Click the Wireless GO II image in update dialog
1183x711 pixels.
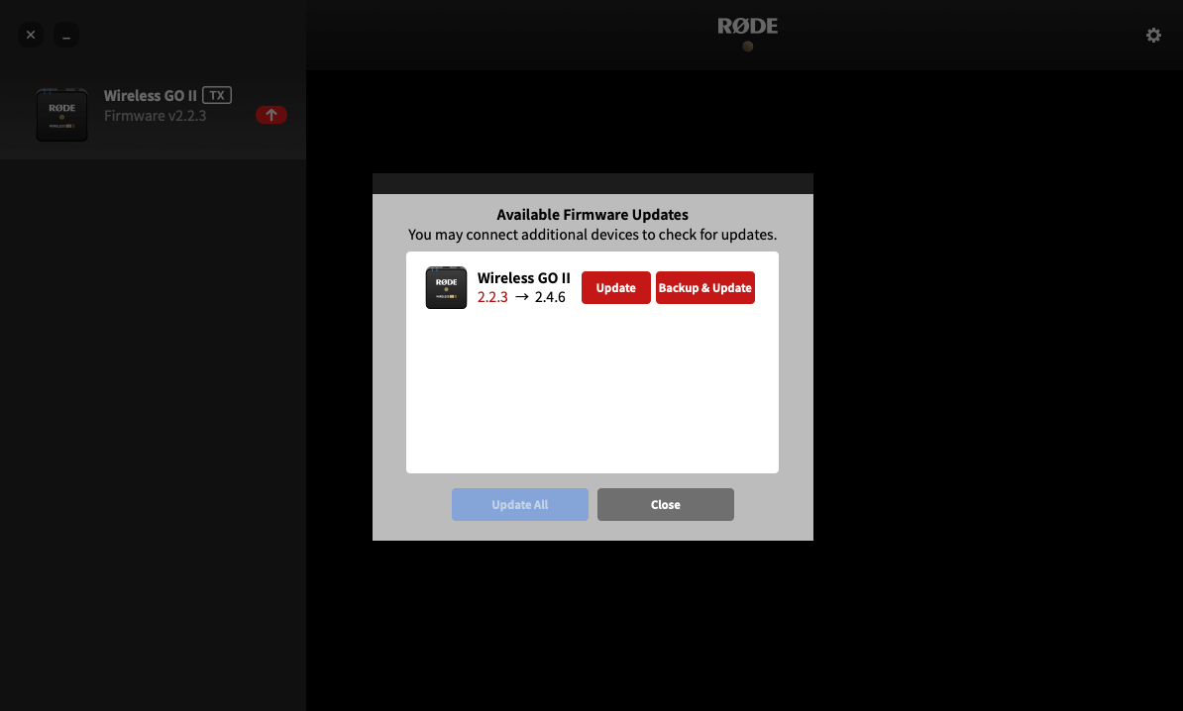pos(446,287)
